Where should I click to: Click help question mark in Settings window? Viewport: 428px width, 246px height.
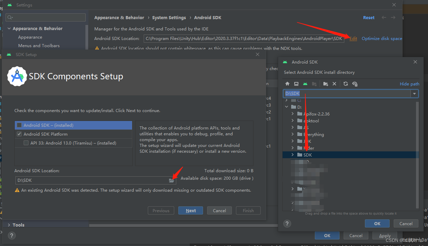pyautogui.click(x=12, y=235)
